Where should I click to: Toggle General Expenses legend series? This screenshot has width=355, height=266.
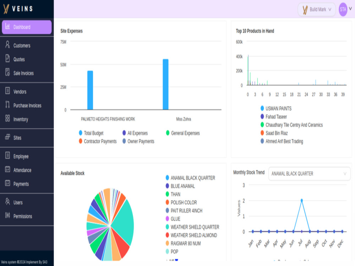pyautogui.click(x=183, y=133)
